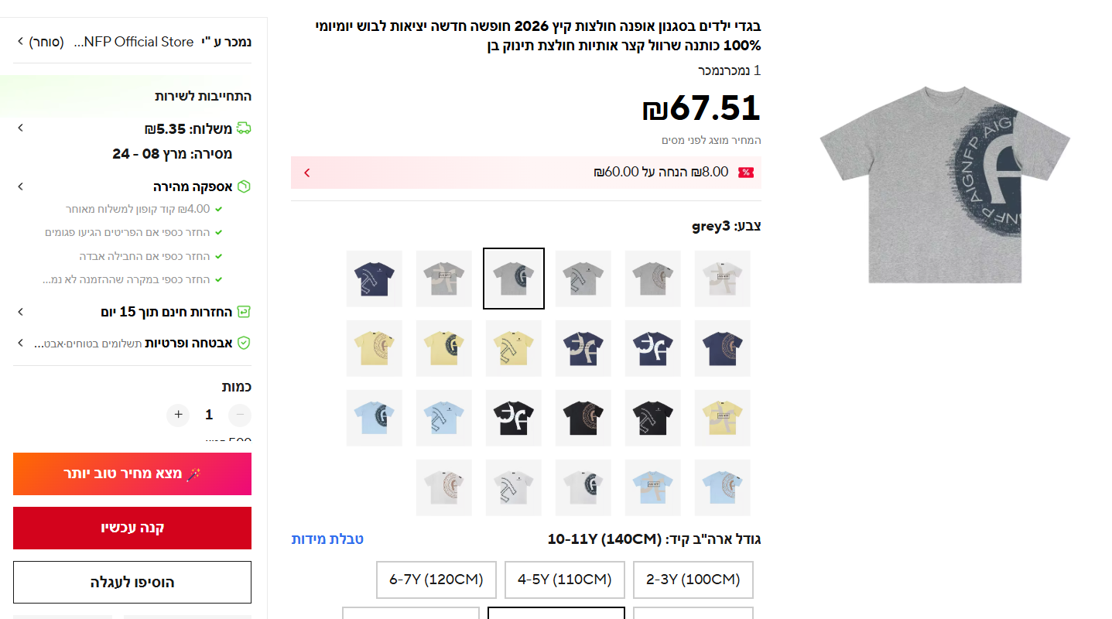The width and height of the screenshot is (1112, 619).
Task: Choose the 4-5Y (110CM) size option
Action: (x=564, y=580)
